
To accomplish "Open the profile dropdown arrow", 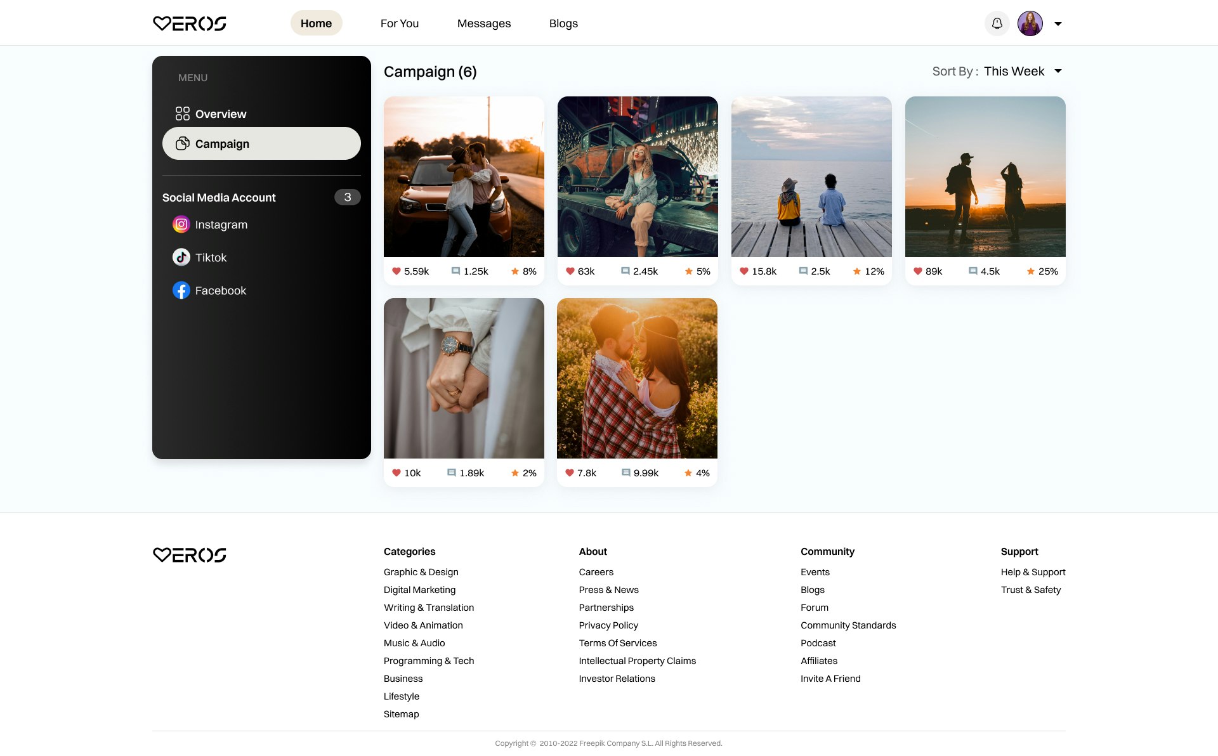I will coord(1058,24).
